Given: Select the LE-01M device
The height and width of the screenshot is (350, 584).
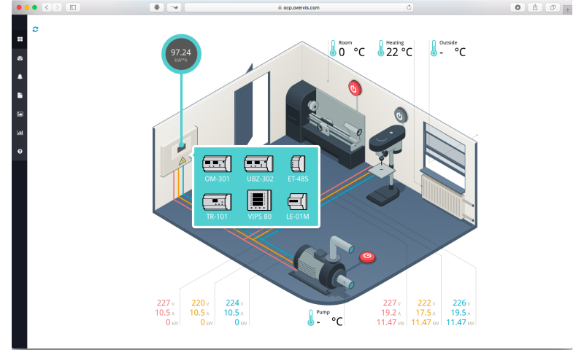Looking at the screenshot, I should tap(298, 205).
